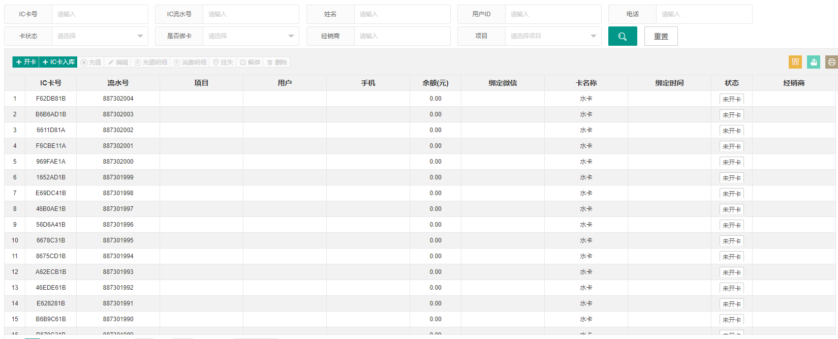
Task: Select card number B6B9C61B
Action: pos(51,319)
